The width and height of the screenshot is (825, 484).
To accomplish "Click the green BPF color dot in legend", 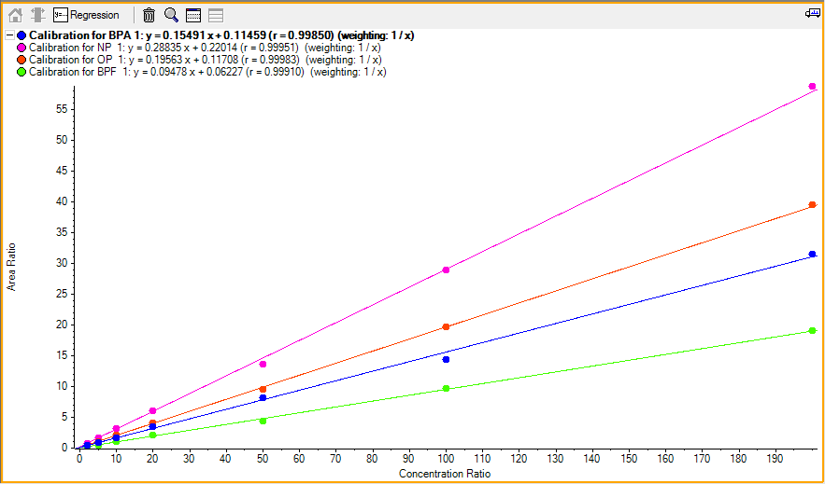I will (x=21, y=72).
